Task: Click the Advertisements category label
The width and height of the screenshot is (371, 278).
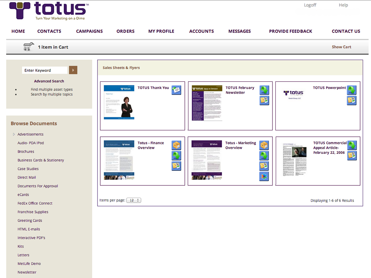Action: tap(30, 134)
